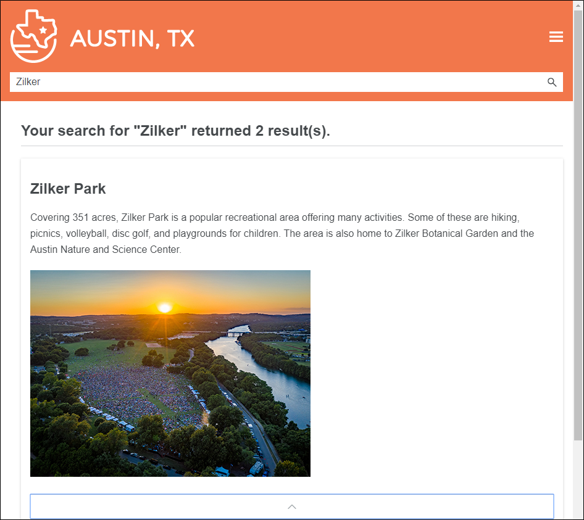Screen dimensions: 584x520
Task: Focus the search field containing "Zilker"
Action: tap(278, 82)
